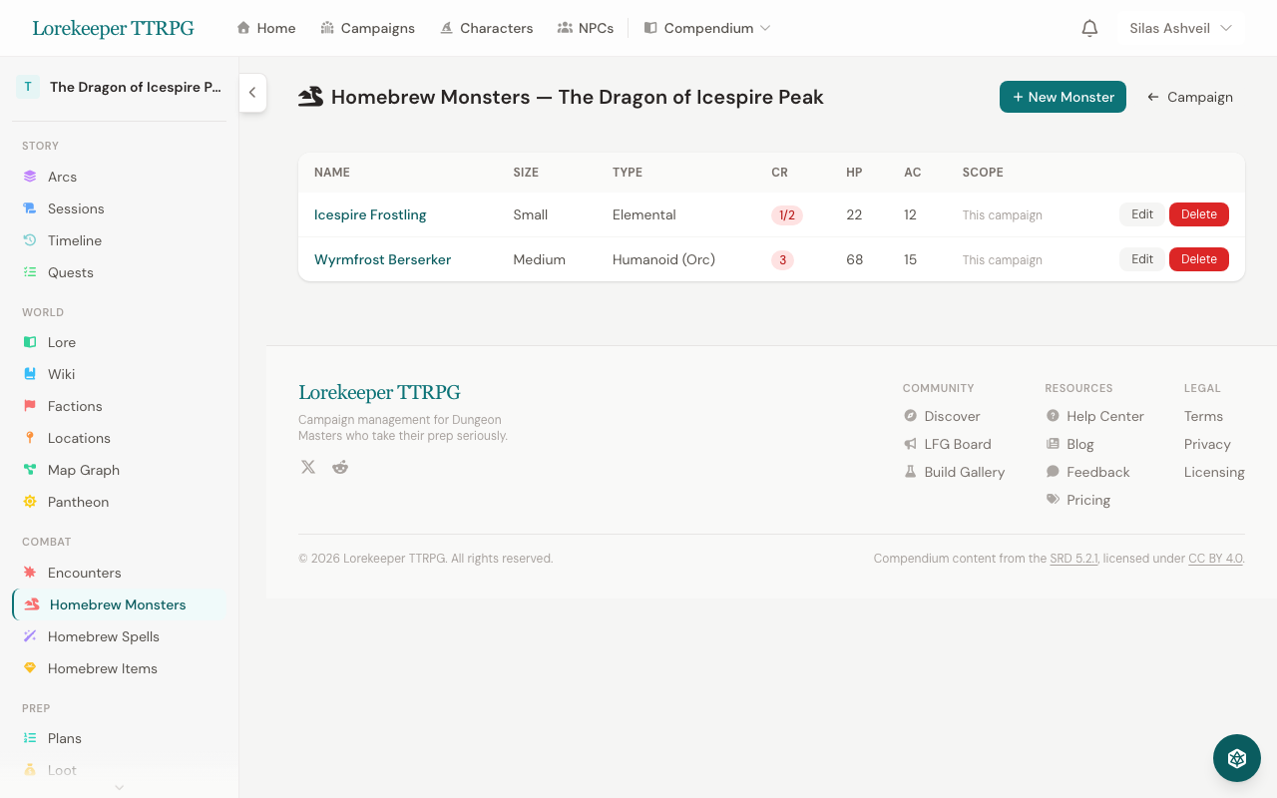This screenshot has width=1277, height=798.
Task: Click the Reddit social icon in footer
Action: tap(340, 467)
